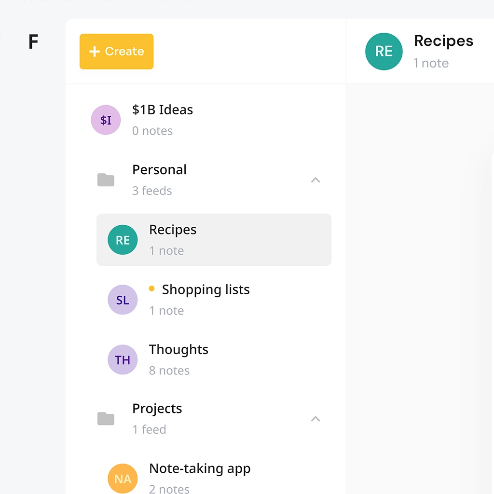Select the Projects folder name
The width and height of the screenshot is (494, 494).
[157, 409]
